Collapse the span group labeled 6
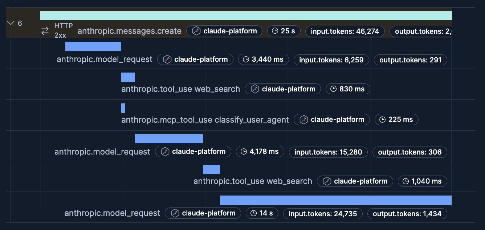Viewport: 485px width, 230px height. coord(11,23)
